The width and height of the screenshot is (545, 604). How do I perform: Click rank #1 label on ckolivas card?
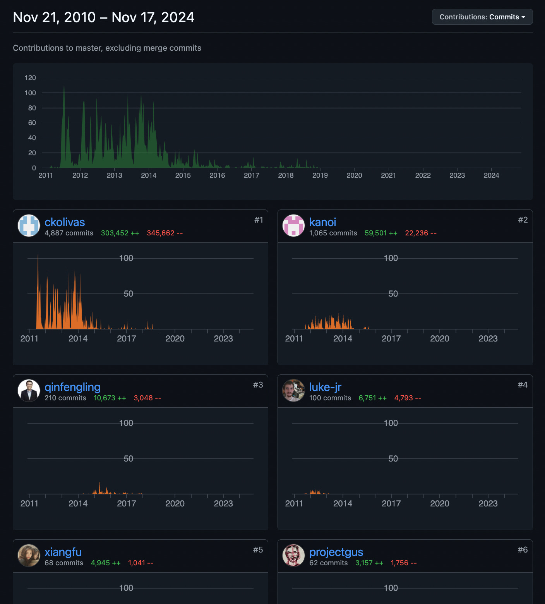point(259,220)
